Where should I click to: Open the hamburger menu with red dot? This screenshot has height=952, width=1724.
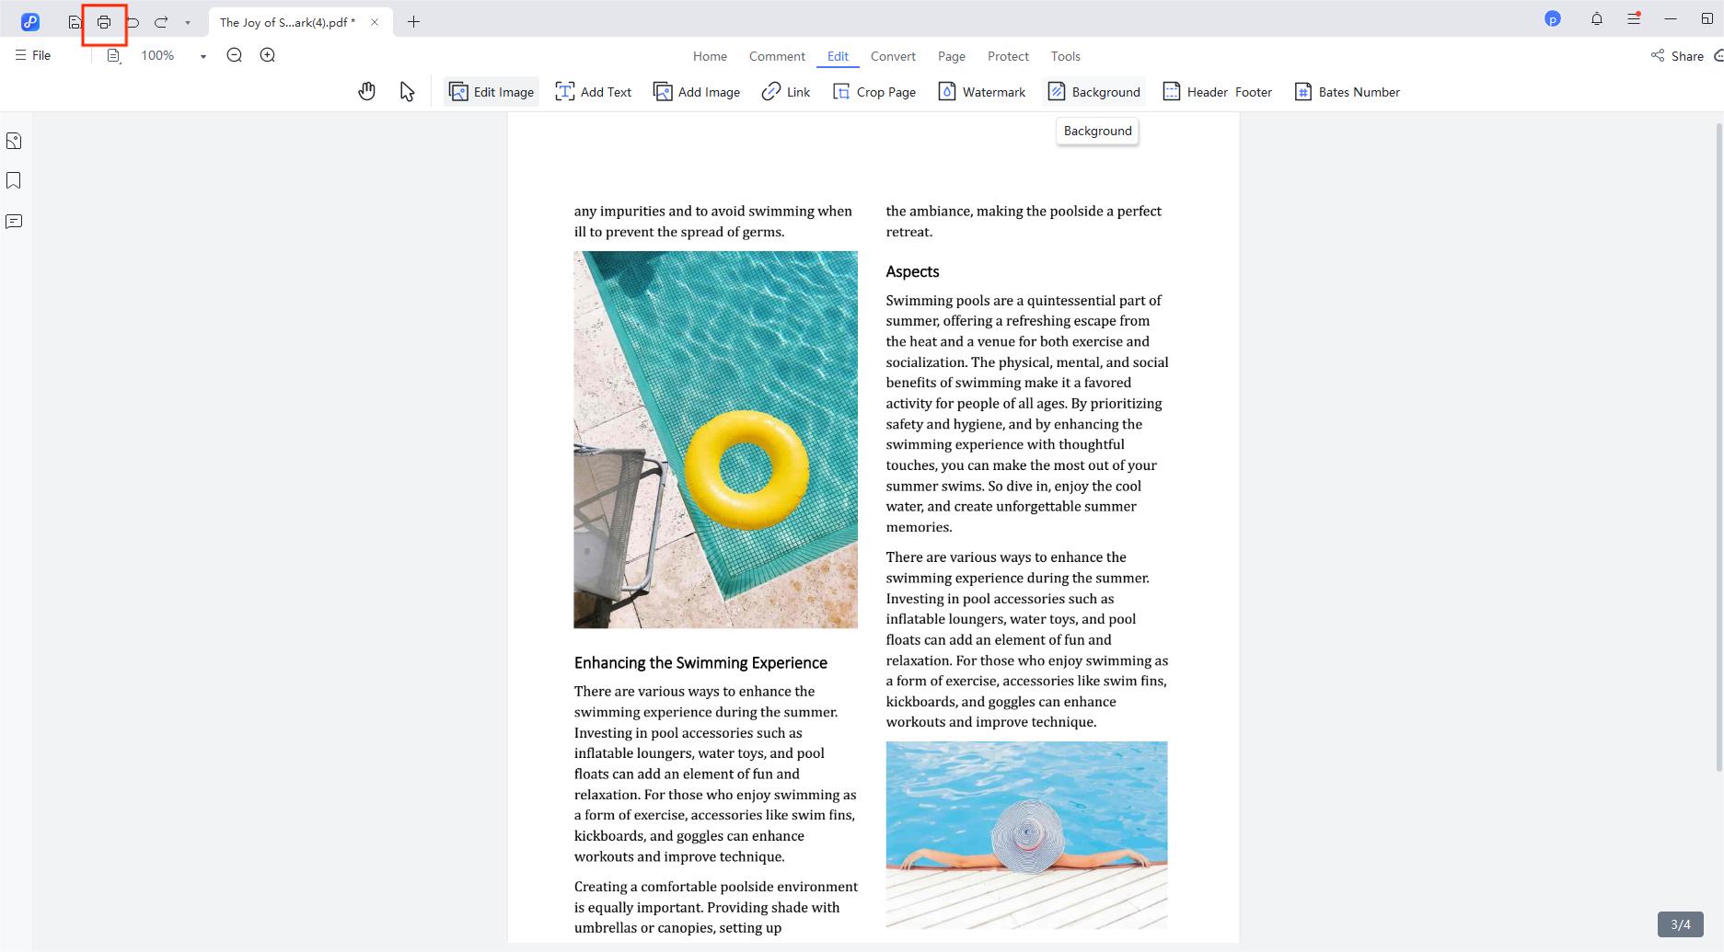(x=1634, y=18)
